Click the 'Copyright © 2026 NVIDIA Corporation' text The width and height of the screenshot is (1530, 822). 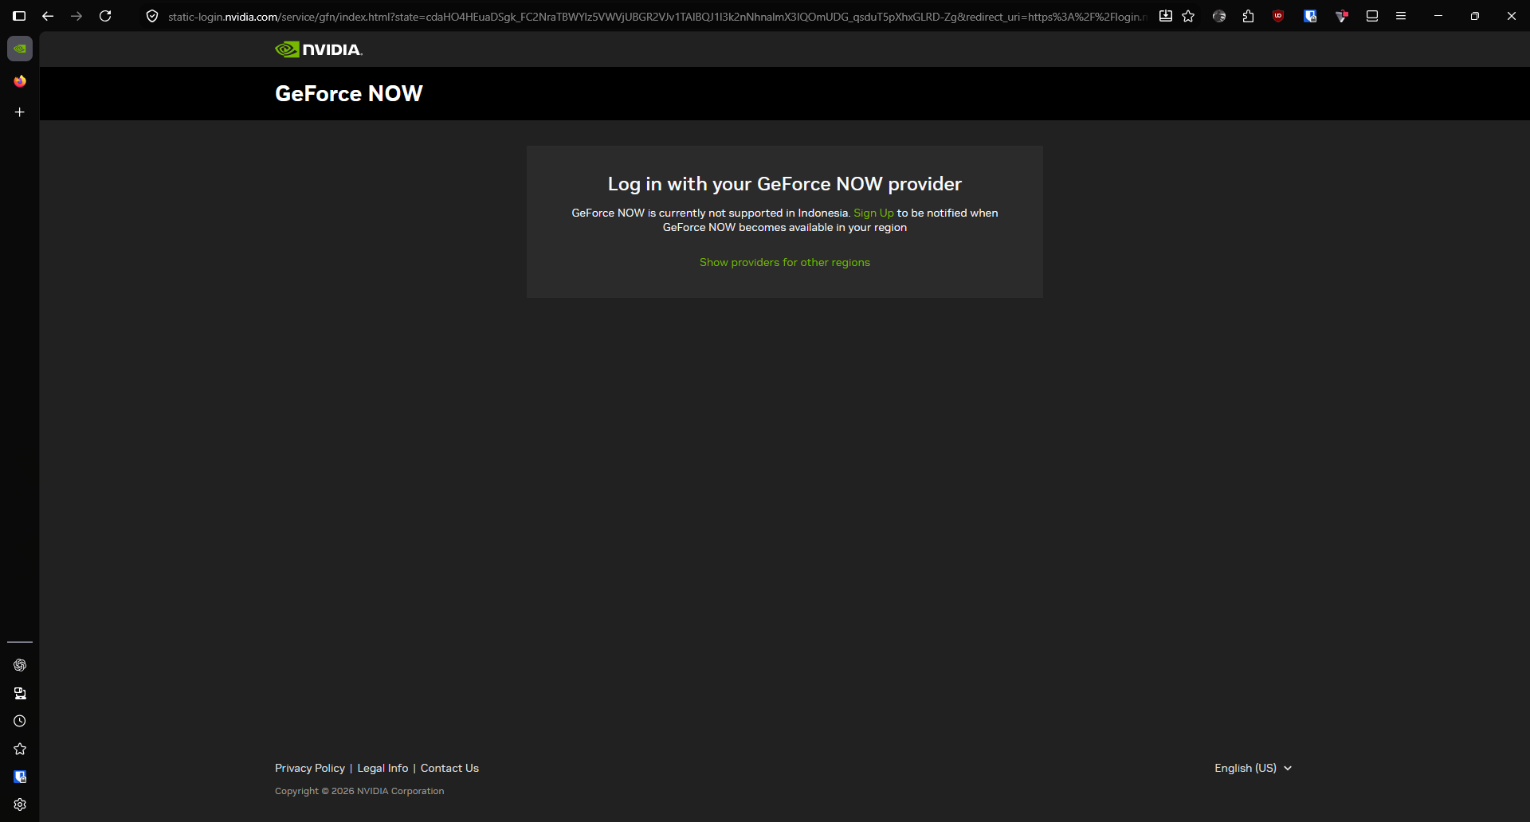point(359,791)
